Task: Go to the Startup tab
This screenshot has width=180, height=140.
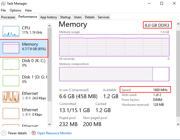Action: tap(65, 17)
